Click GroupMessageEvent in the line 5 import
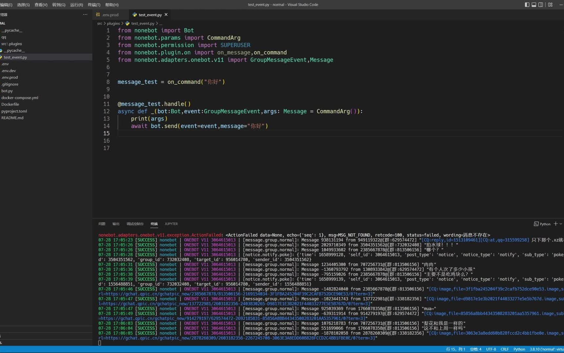This screenshot has width=564, height=353. [x=278, y=60]
